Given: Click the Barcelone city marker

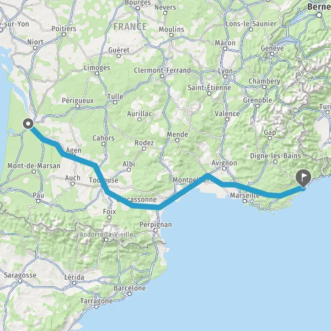Looking at the screenshot, I should tap(130, 293).
